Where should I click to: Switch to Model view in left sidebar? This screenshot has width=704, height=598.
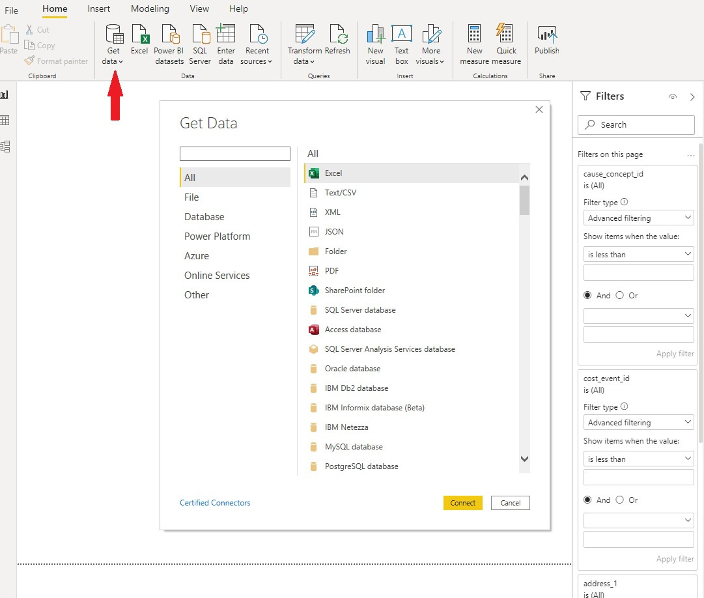coord(5,147)
